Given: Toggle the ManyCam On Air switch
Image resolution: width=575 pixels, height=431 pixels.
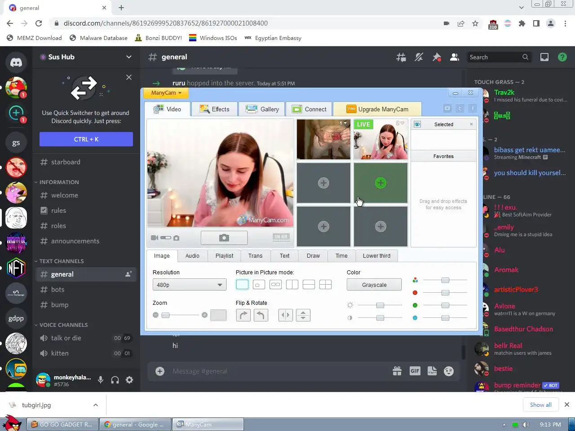Looking at the screenshot, I should [281, 238].
